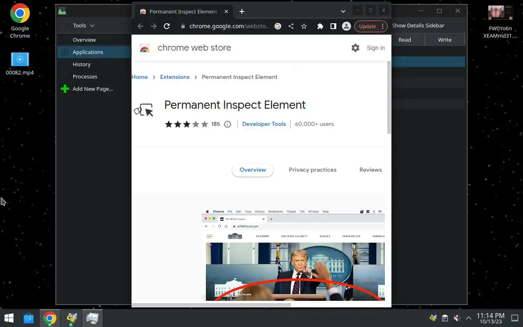Share this page via share icon
This screenshot has height=327, width=523.
pyautogui.click(x=291, y=26)
